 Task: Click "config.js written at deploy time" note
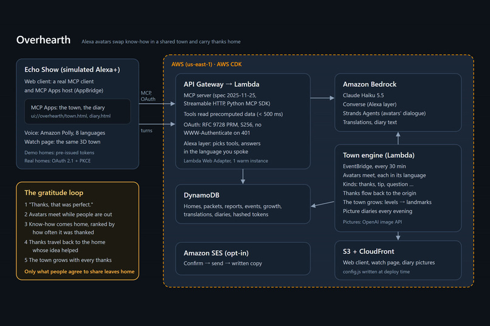point(376,272)
